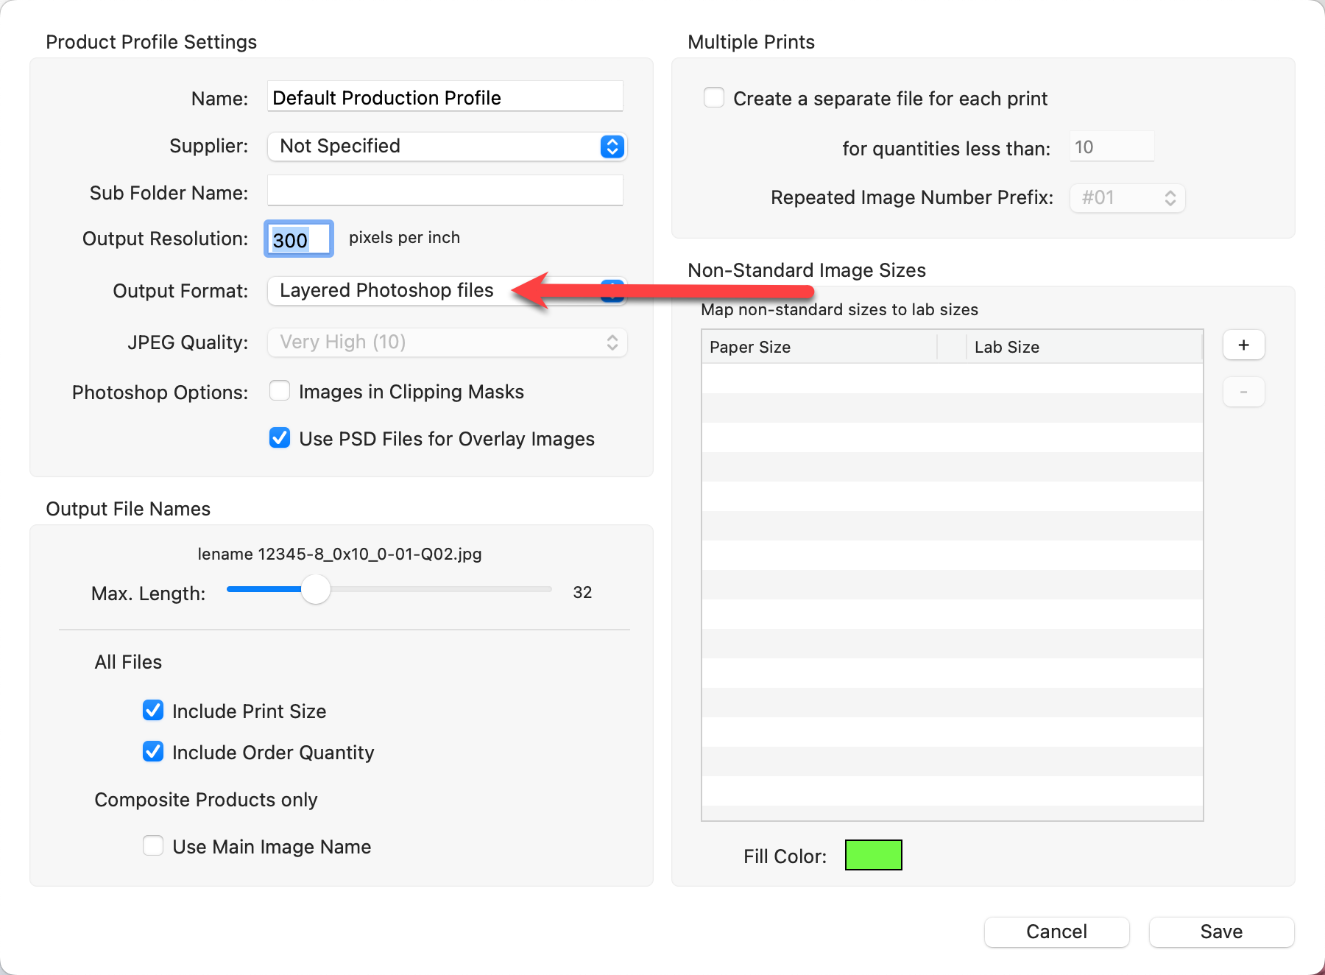
Task: Click the plus button to add size mapping
Action: pos(1243,345)
